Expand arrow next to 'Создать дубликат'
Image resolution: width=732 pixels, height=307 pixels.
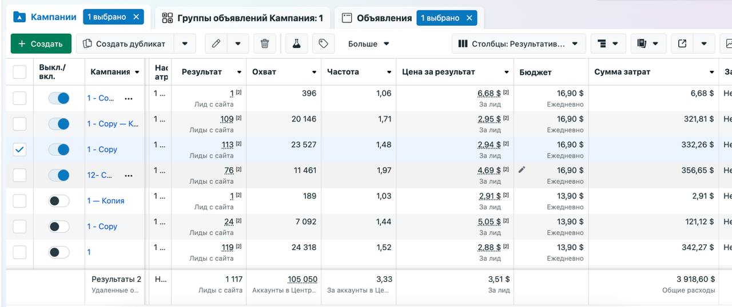tap(185, 44)
